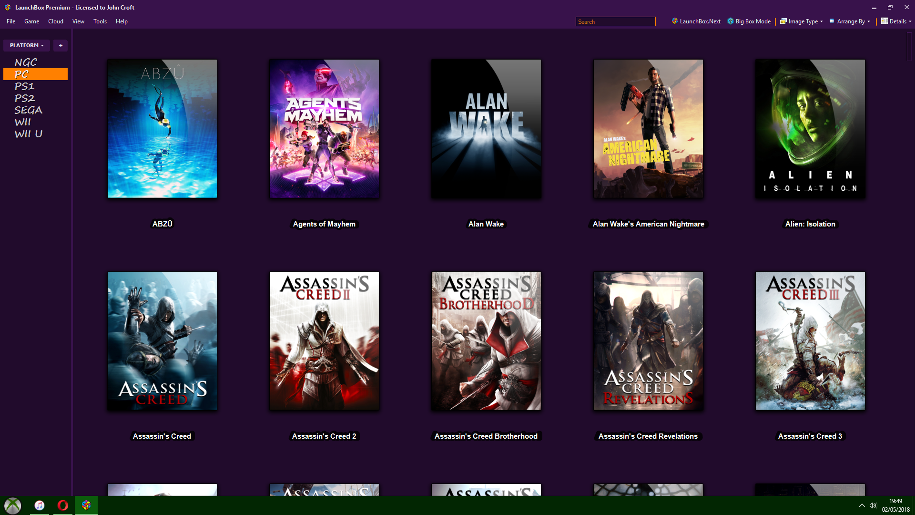The image size is (915, 515).
Task: Switch to Big Box Mode
Action: (749, 21)
